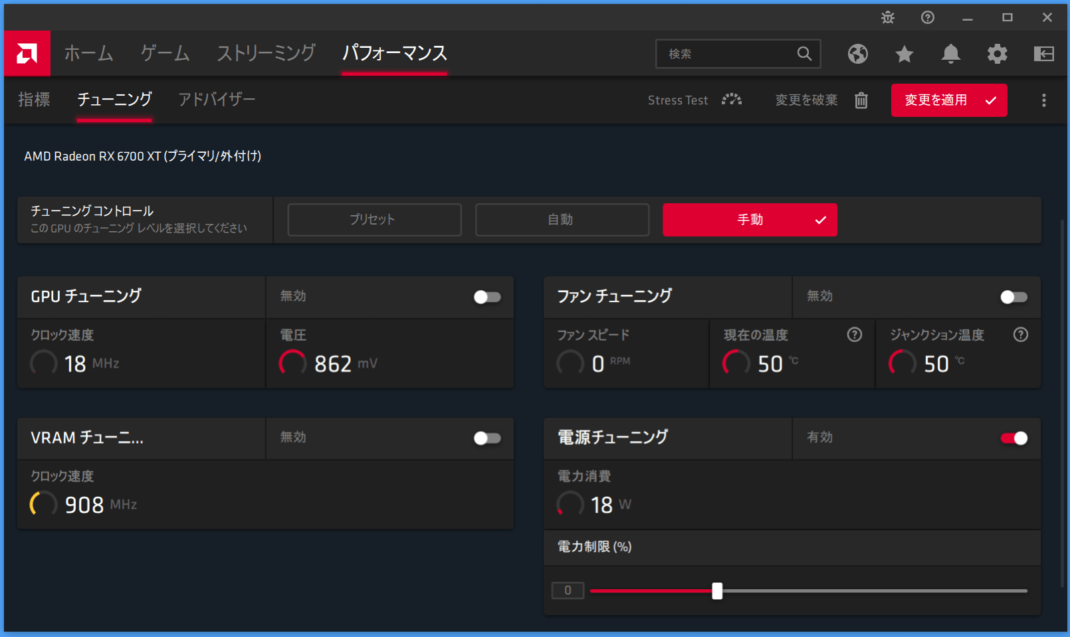Open the web browser globe icon
Viewport: 1070px width, 637px height.
tap(858, 54)
